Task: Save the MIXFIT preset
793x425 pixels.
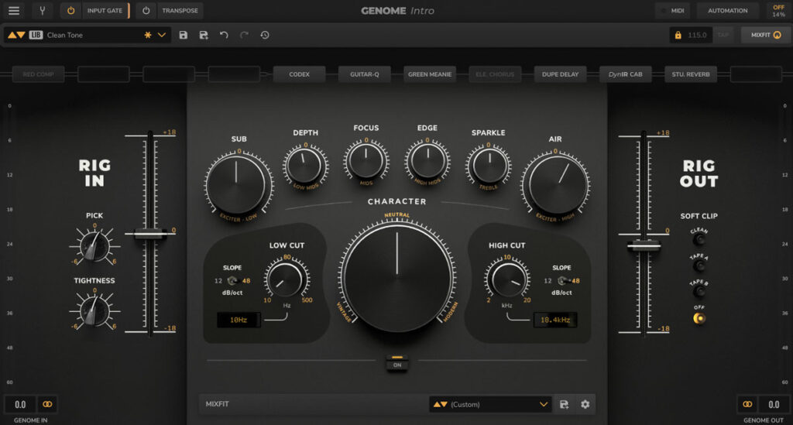Action: tap(564, 404)
